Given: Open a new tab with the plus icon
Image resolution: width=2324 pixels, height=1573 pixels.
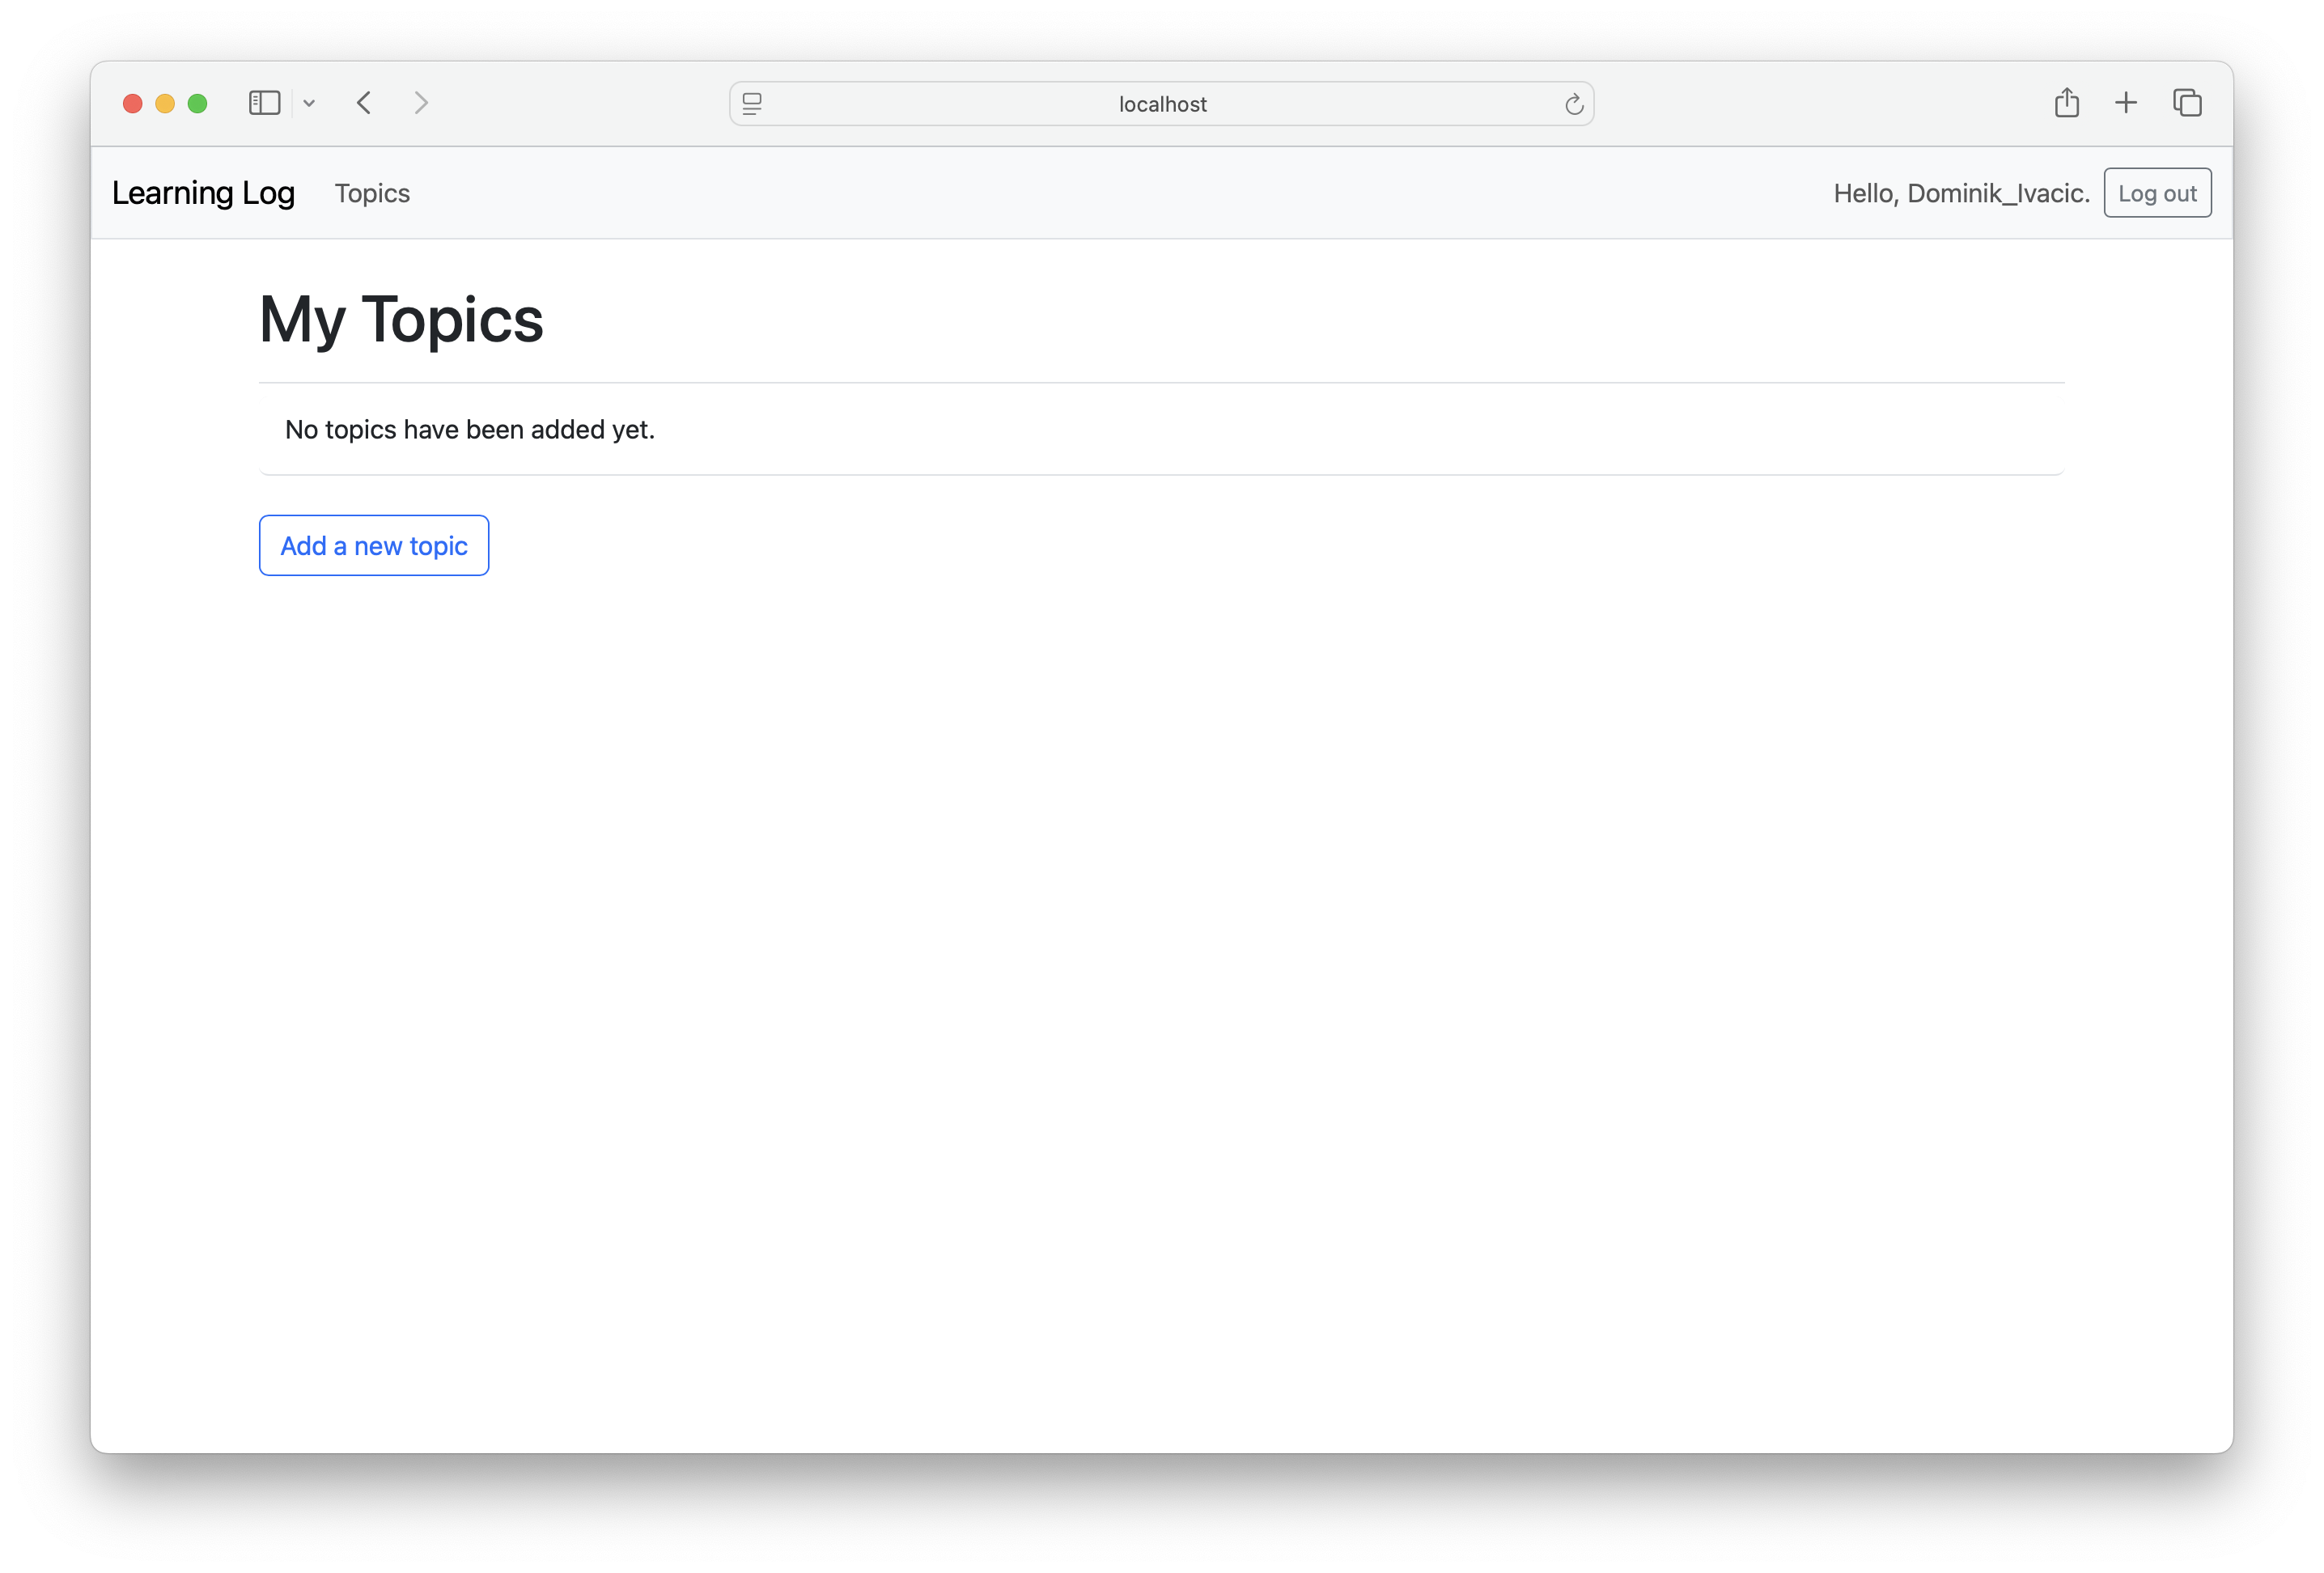Looking at the screenshot, I should (2126, 102).
